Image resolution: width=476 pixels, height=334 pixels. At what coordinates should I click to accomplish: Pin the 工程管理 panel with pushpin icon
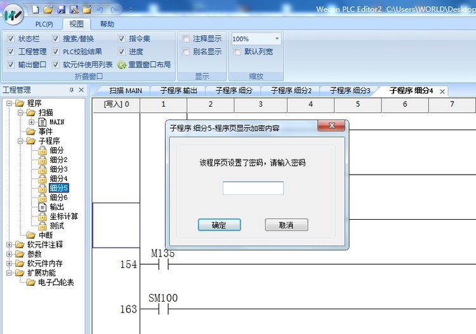[71, 90]
